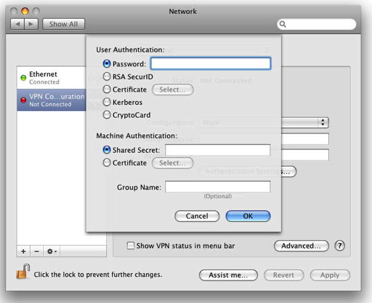The image size is (372, 303).
Task: Cancel the authentication dialog
Action: pos(197,216)
